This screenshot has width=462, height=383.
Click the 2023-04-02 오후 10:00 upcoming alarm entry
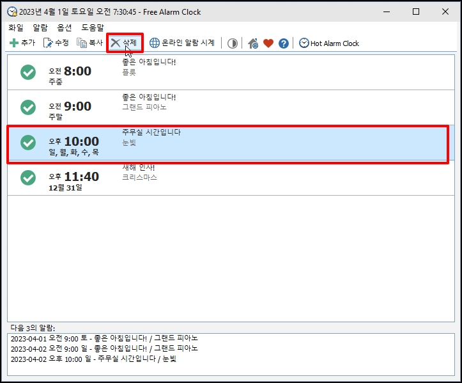(93, 359)
